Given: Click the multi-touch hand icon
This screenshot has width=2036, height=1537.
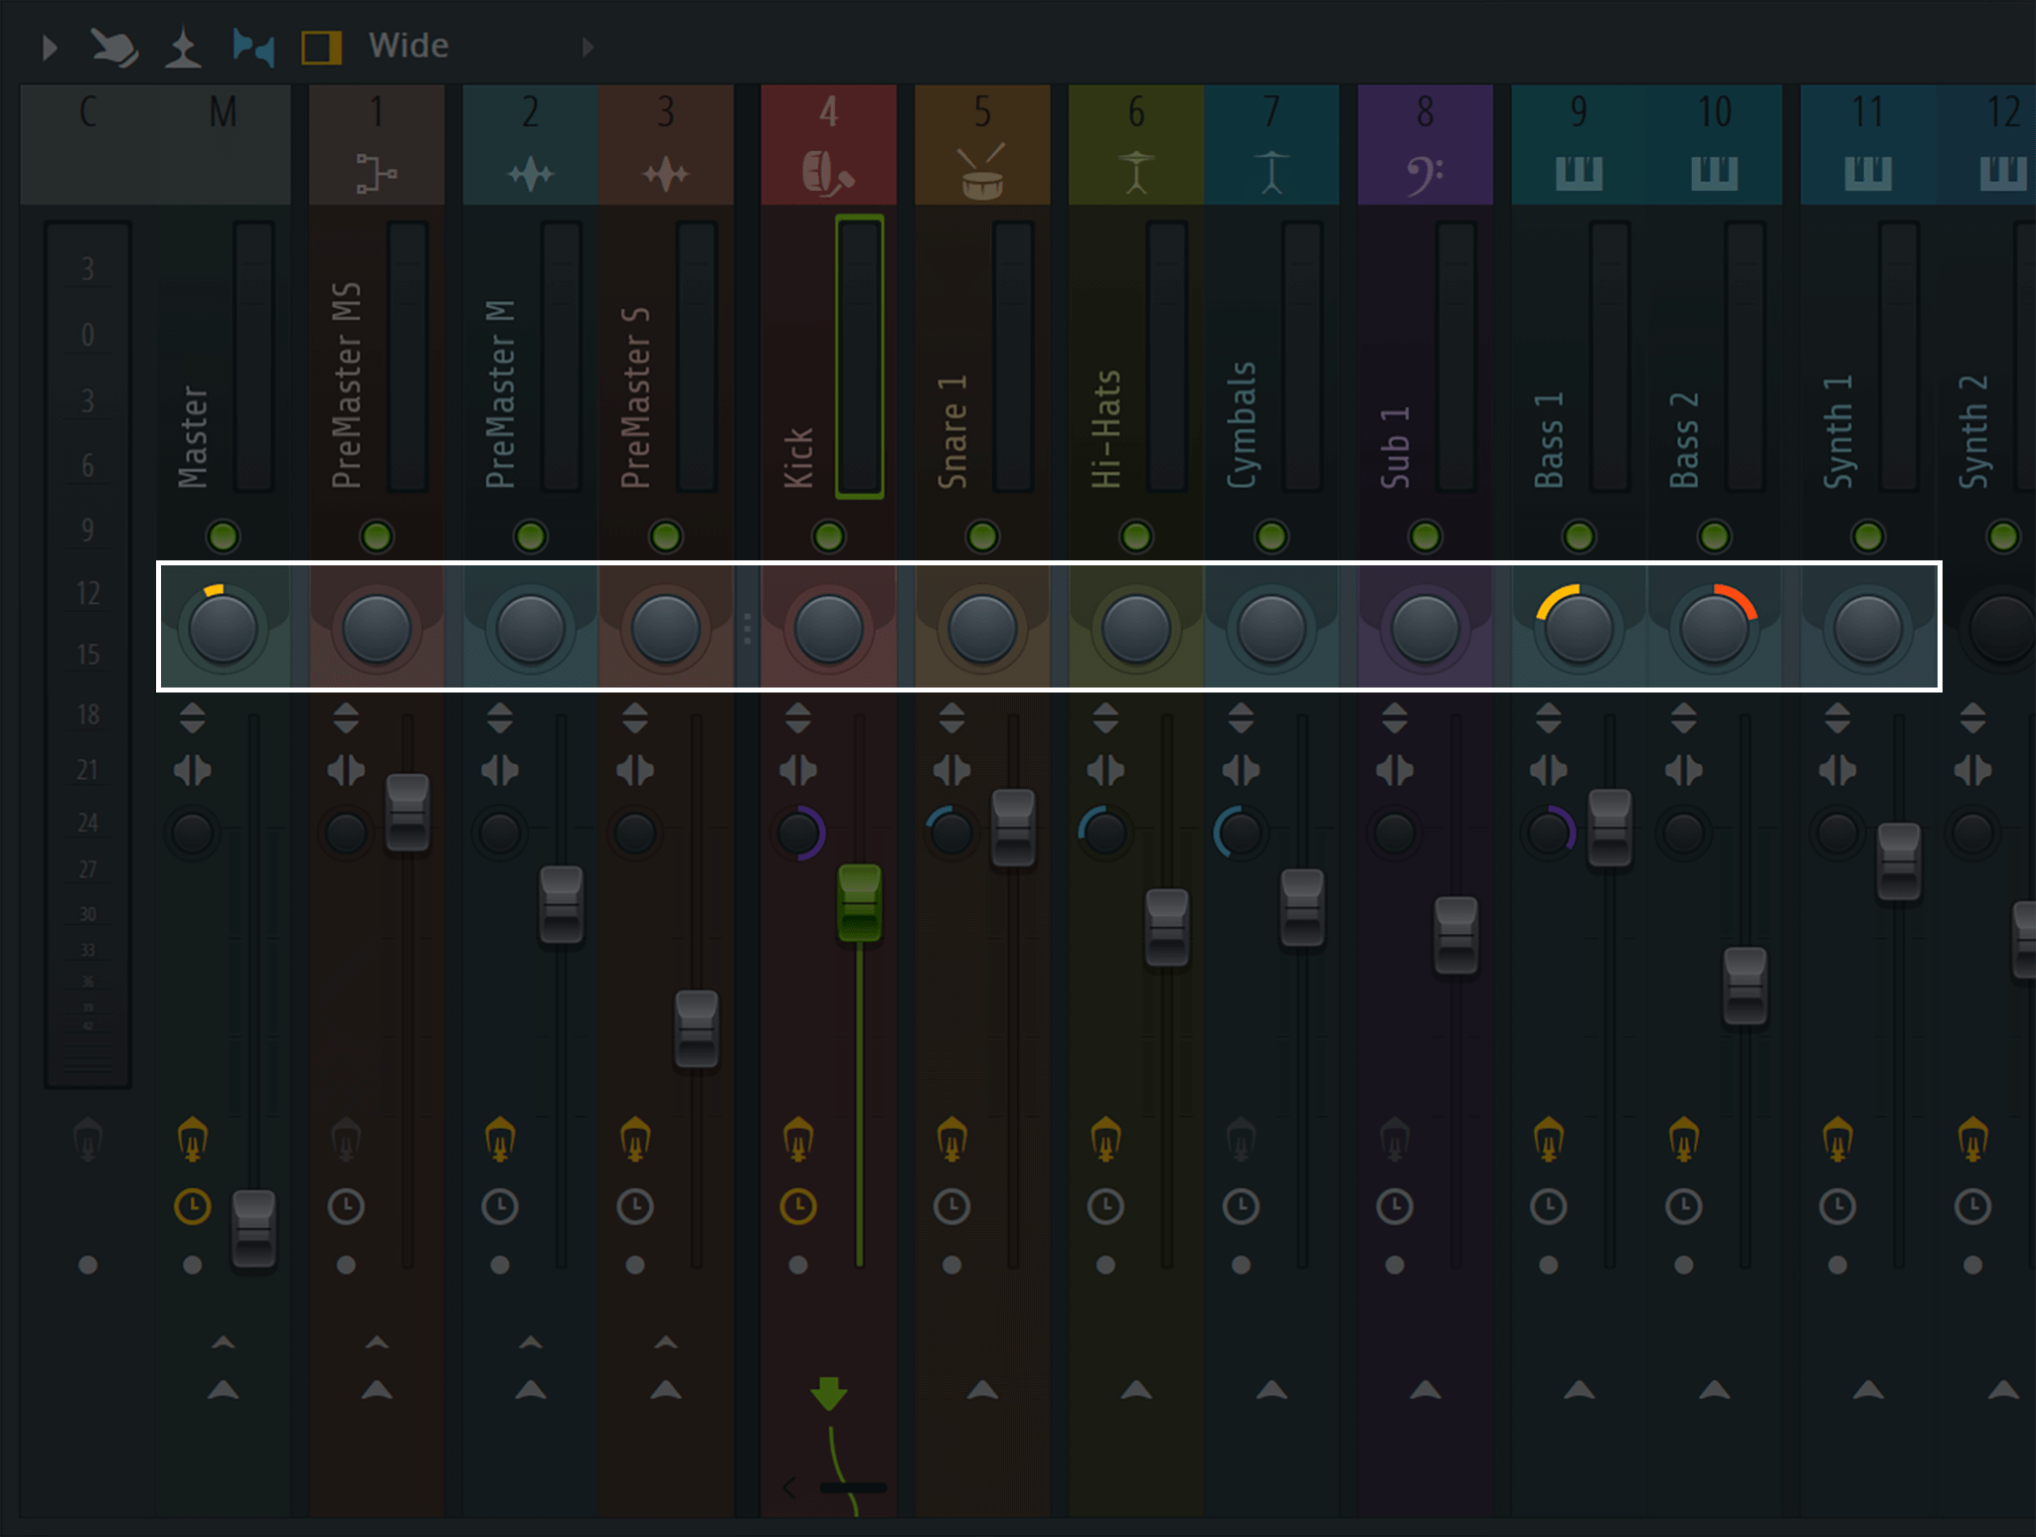Looking at the screenshot, I should [114, 47].
